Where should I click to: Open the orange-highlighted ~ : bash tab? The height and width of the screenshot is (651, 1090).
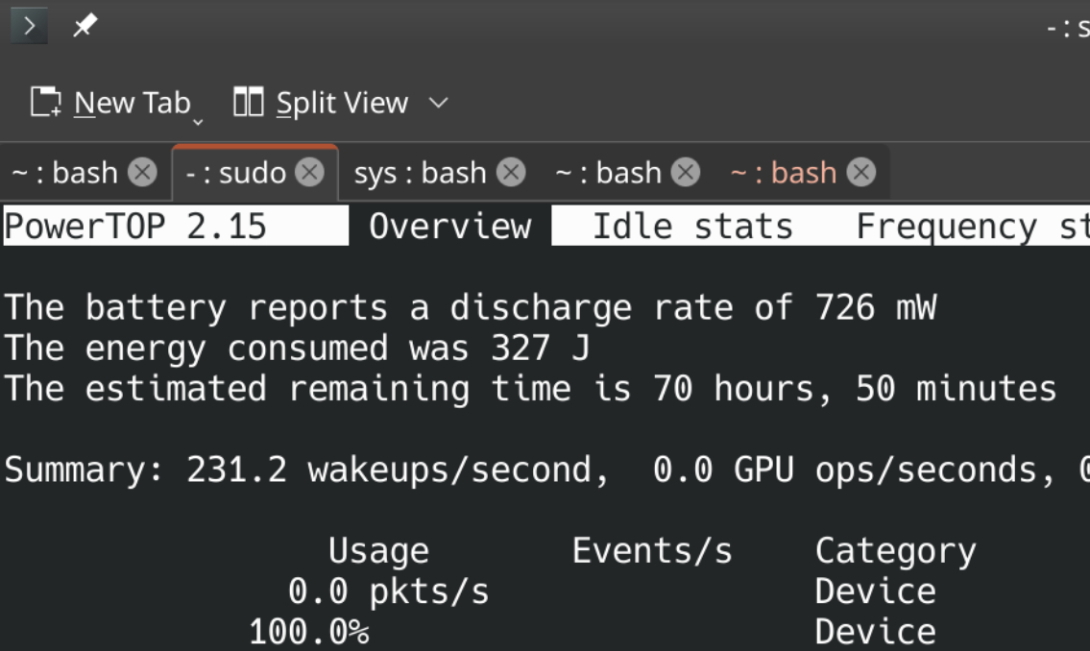pyautogui.click(x=783, y=173)
